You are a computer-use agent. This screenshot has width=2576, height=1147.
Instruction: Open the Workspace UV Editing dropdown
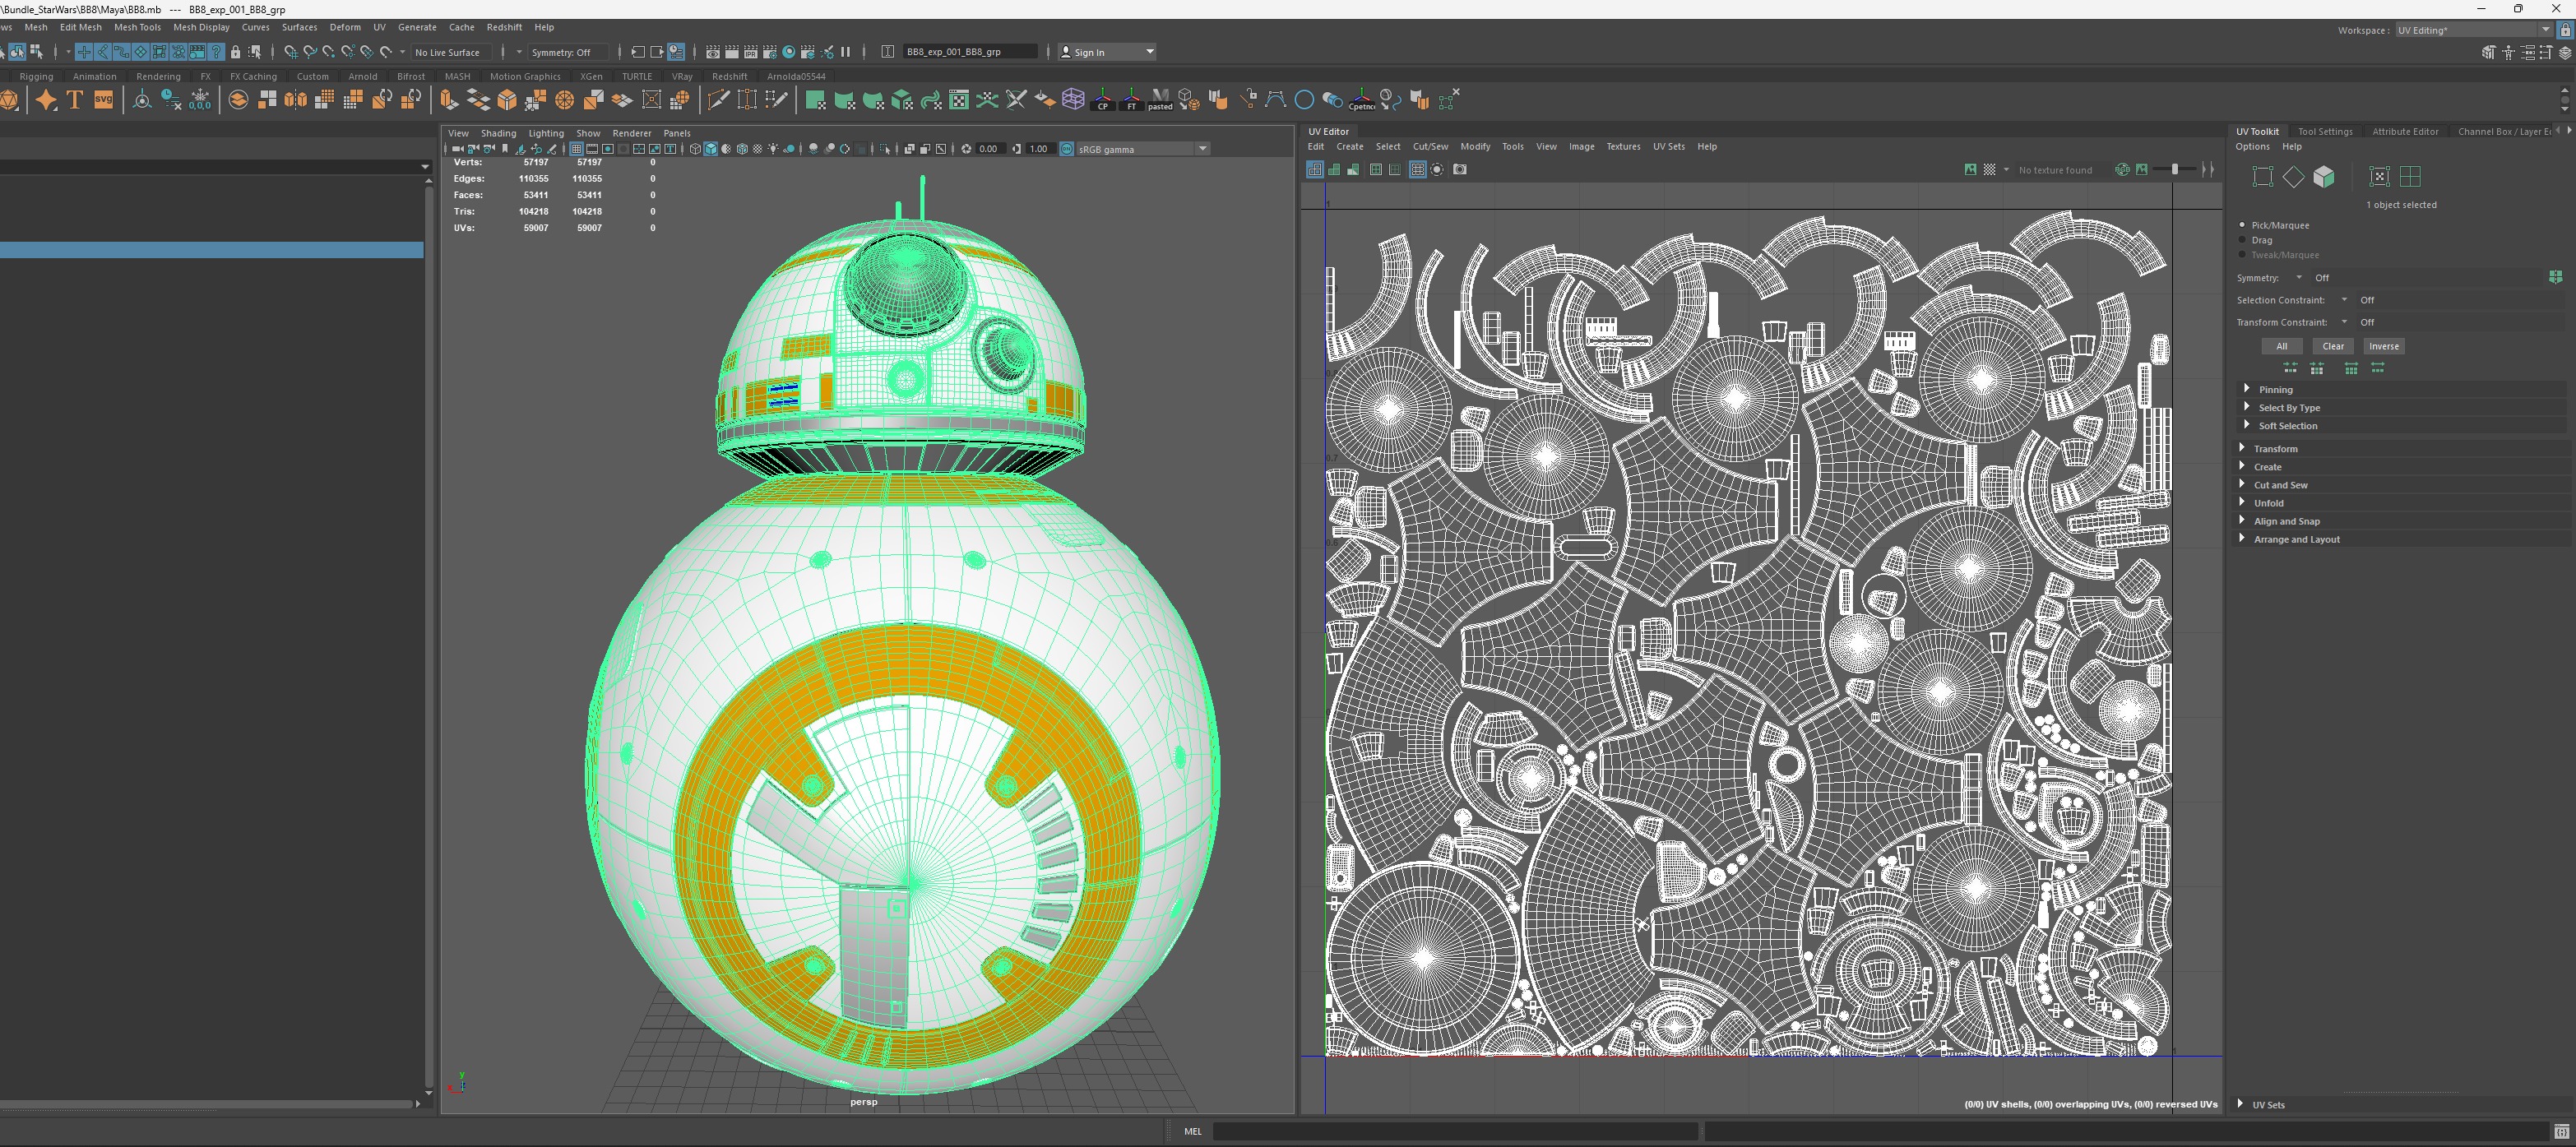tap(2473, 30)
